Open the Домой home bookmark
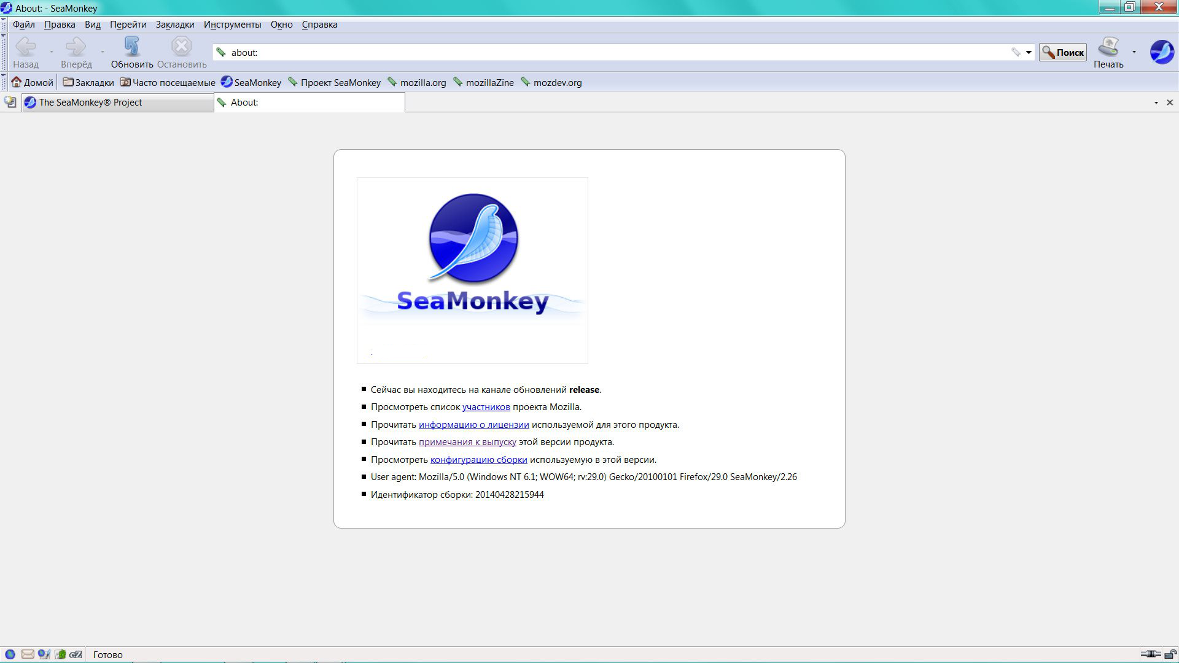The height and width of the screenshot is (663, 1179). [33, 82]
